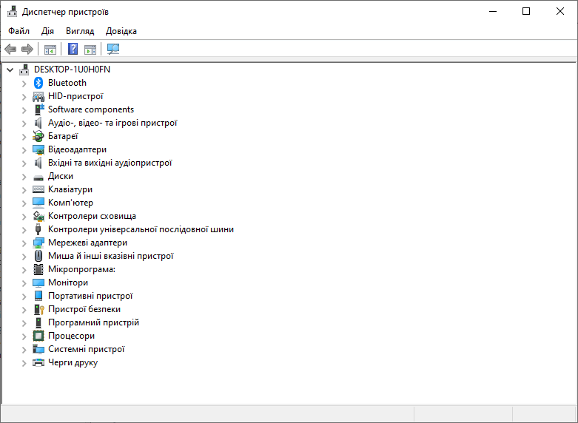Click the Батареї battery icon
The width and height of the screenshot is (578, 423).
39,136
